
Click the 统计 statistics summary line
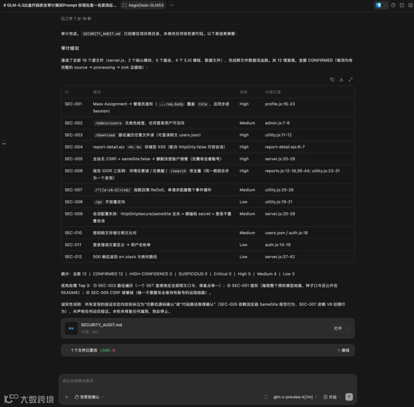178,274
